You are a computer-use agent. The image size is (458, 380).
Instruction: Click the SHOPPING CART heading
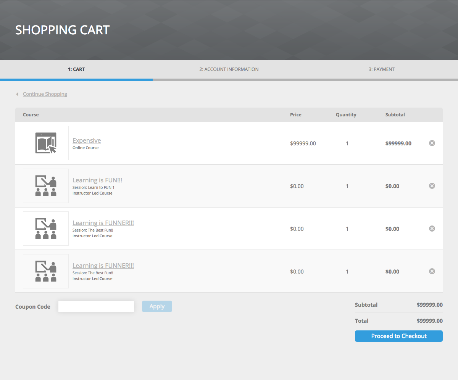pos(63,30)
